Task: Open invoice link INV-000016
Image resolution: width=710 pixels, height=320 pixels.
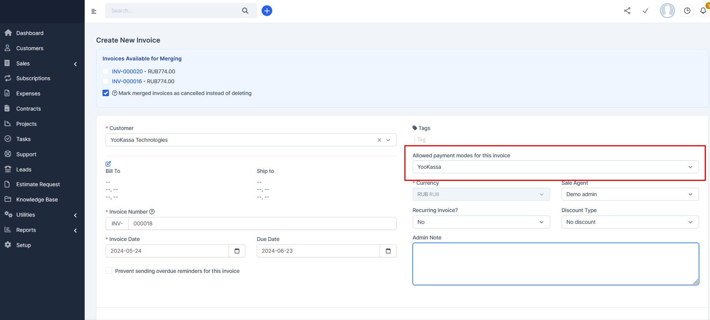Action: pos(127,81)
